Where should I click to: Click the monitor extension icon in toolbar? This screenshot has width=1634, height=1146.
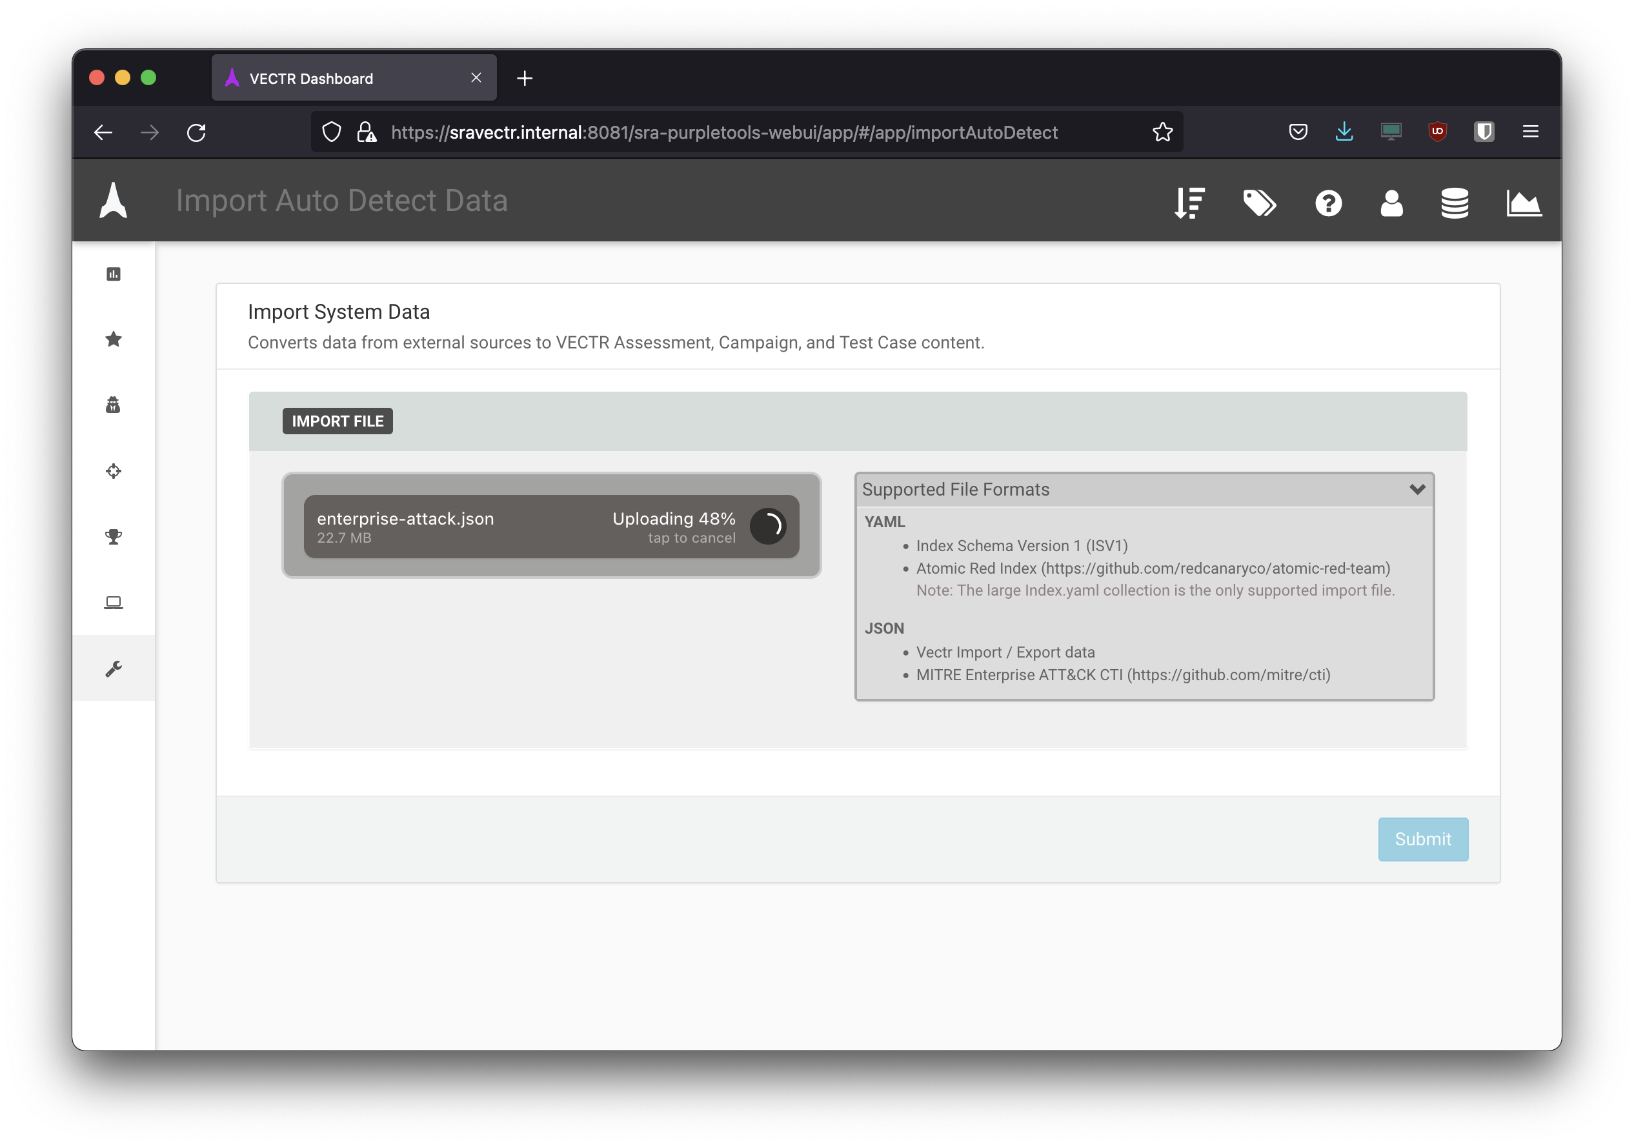coord(1391,132)
